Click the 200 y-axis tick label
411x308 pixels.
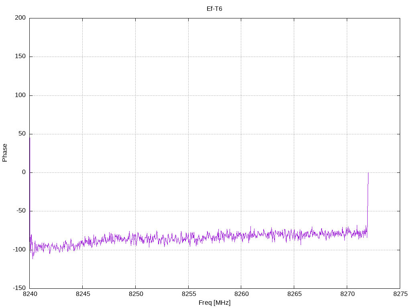[20, 18]
